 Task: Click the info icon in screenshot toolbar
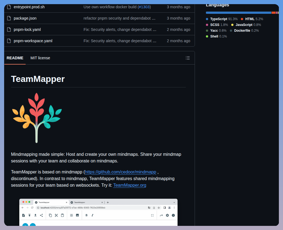[173, 215]
